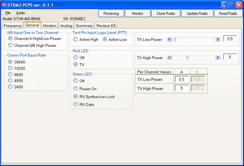The image size is (244, 166).
Task: Open the Radio menu
Action: point(21,13)
